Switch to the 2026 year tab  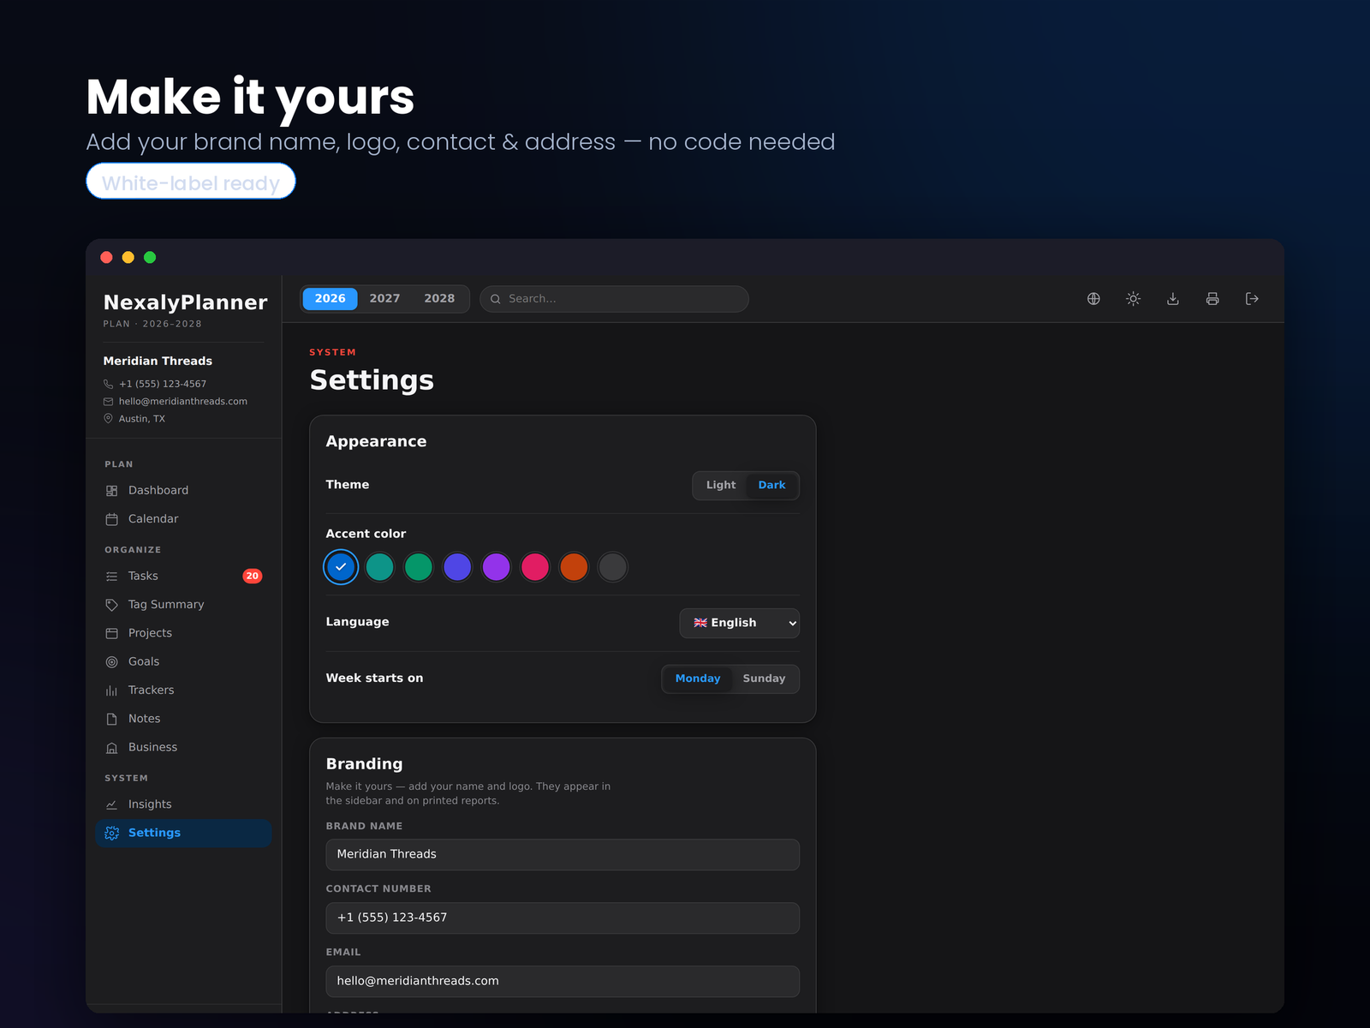point(330,299)
